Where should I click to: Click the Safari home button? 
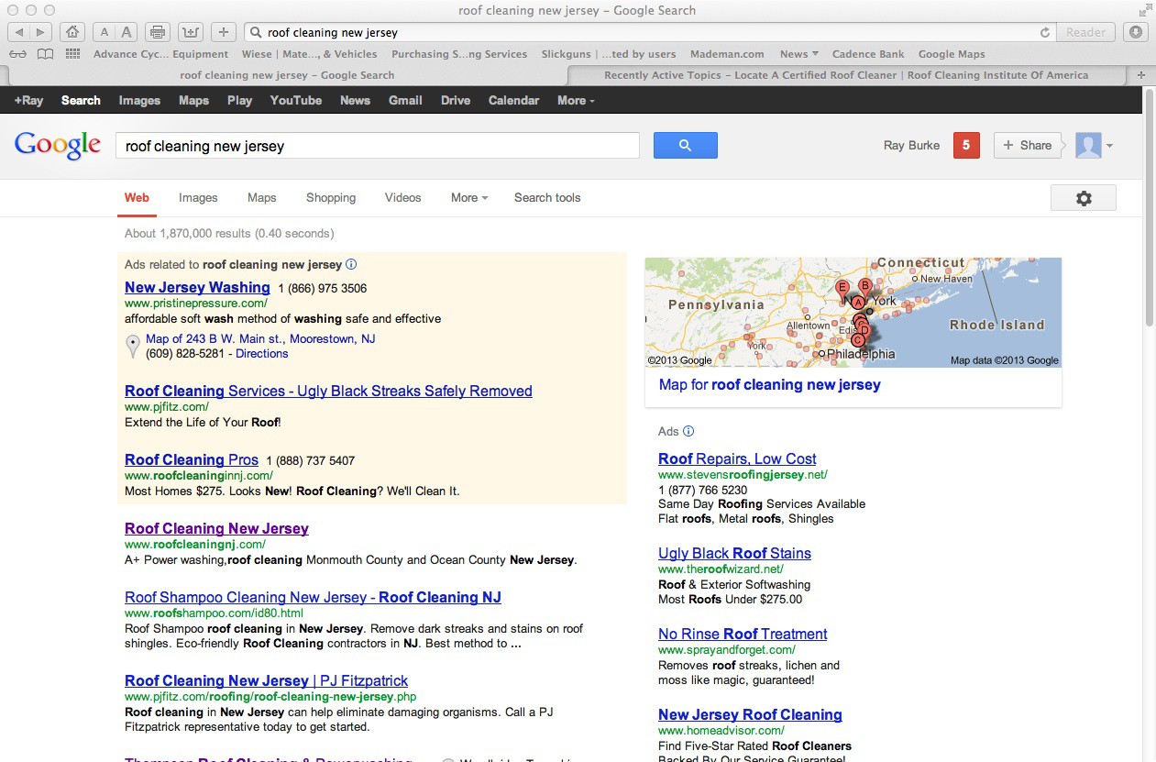pyautogui.click(x=72, y=32)
